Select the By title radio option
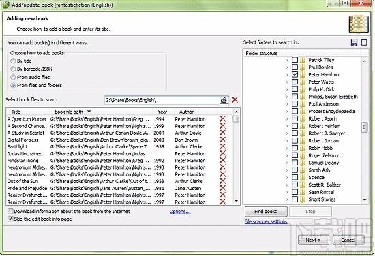Image resolution: width=375 pixels, height=256 pixels. coord(13,61)
